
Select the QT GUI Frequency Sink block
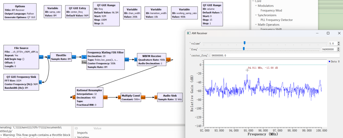click(x=21, y=82)
